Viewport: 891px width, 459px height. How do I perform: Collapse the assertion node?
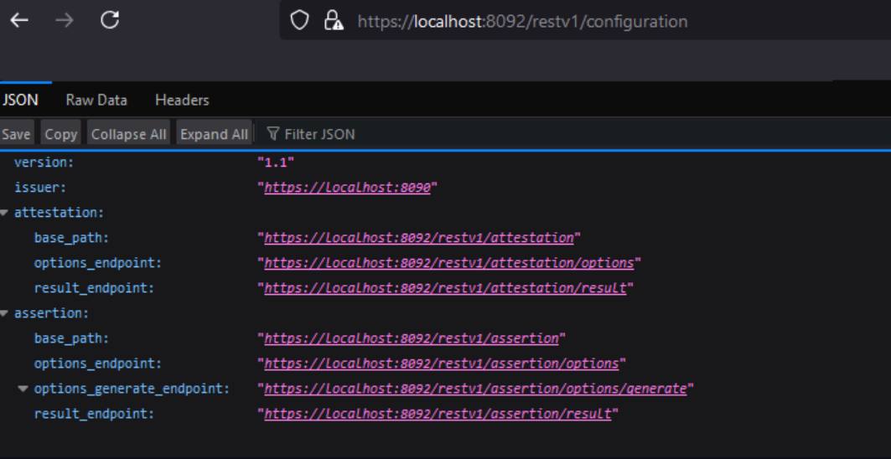[x=5, y=313]
